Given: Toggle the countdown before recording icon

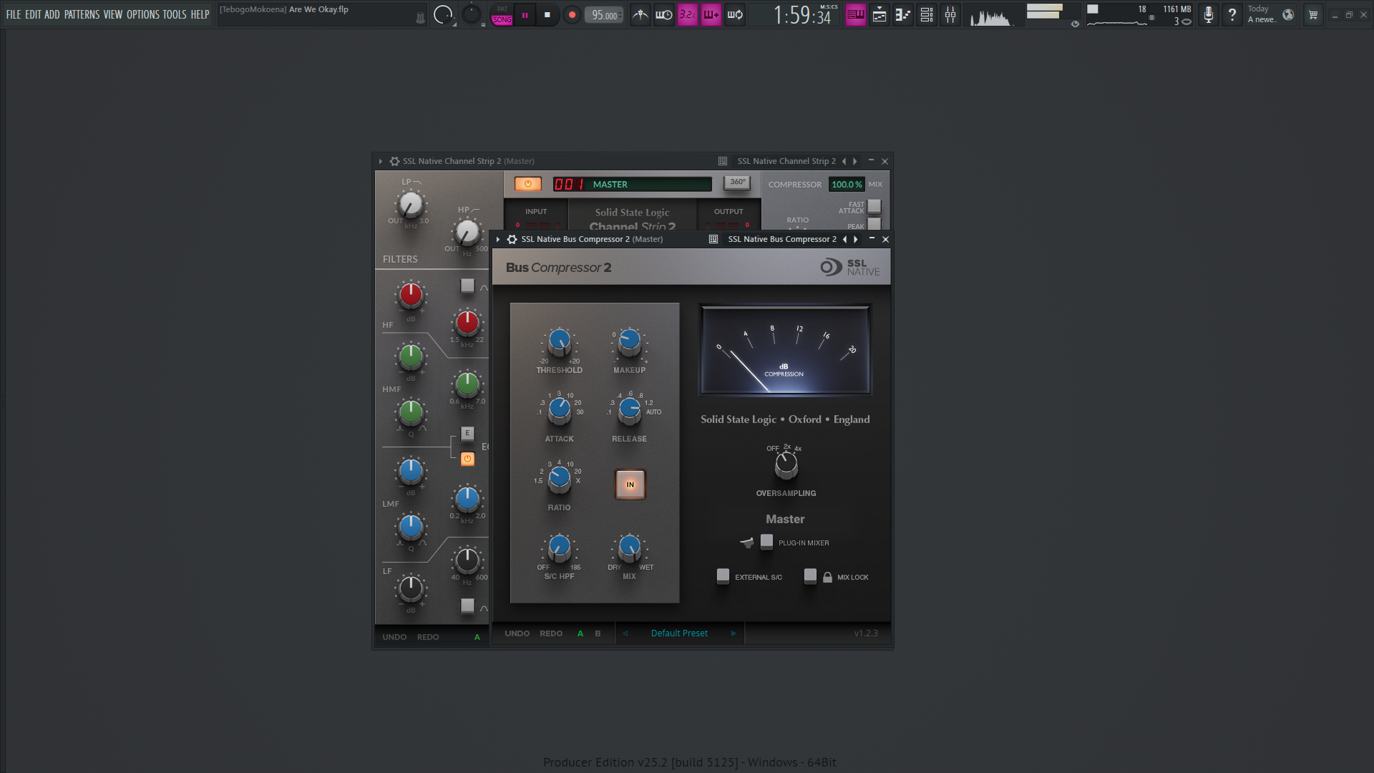Looking at the screenshot, I should 688,14.
